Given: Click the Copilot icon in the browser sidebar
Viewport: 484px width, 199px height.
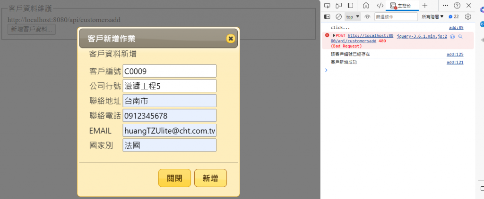Looking at the screenshot, I should pyautogui.click(x=482, y=9).
